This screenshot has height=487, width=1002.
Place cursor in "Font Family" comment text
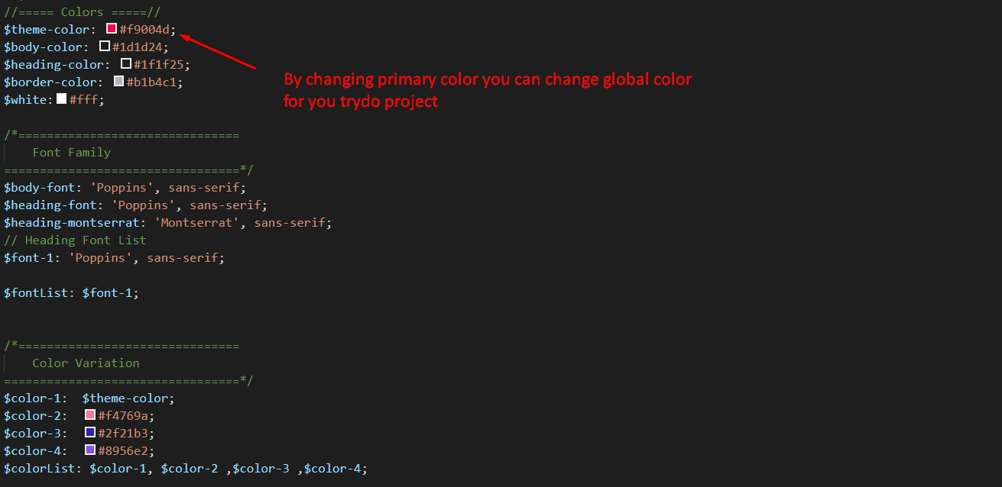(x=71, y=153)
